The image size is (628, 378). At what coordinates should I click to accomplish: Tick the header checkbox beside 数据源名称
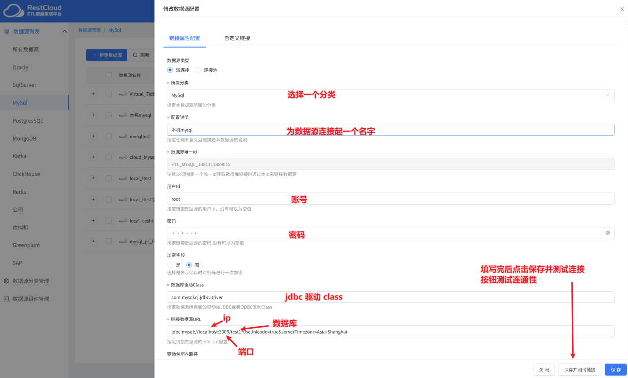pyautogui.click(x=108, y=75)
